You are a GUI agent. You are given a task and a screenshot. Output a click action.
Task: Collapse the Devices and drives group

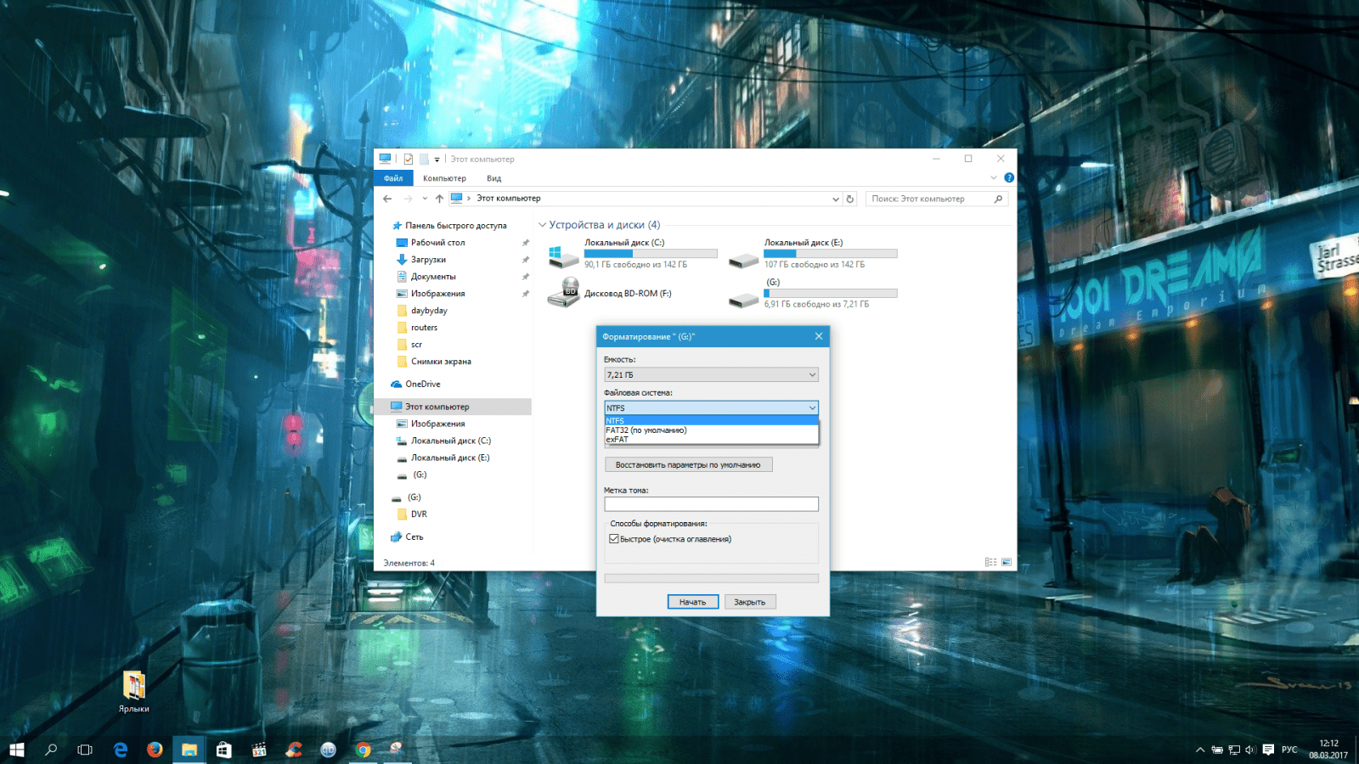542,225
